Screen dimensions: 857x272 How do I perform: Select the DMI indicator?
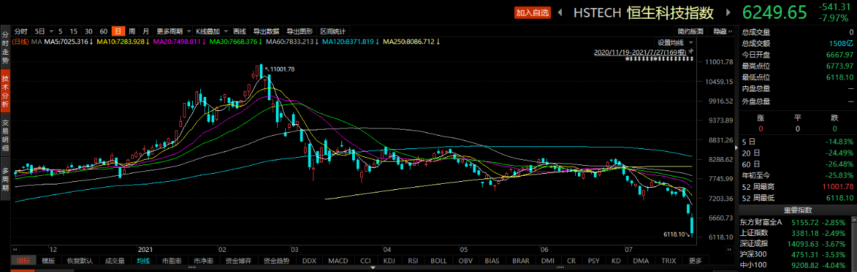[547, 261]
